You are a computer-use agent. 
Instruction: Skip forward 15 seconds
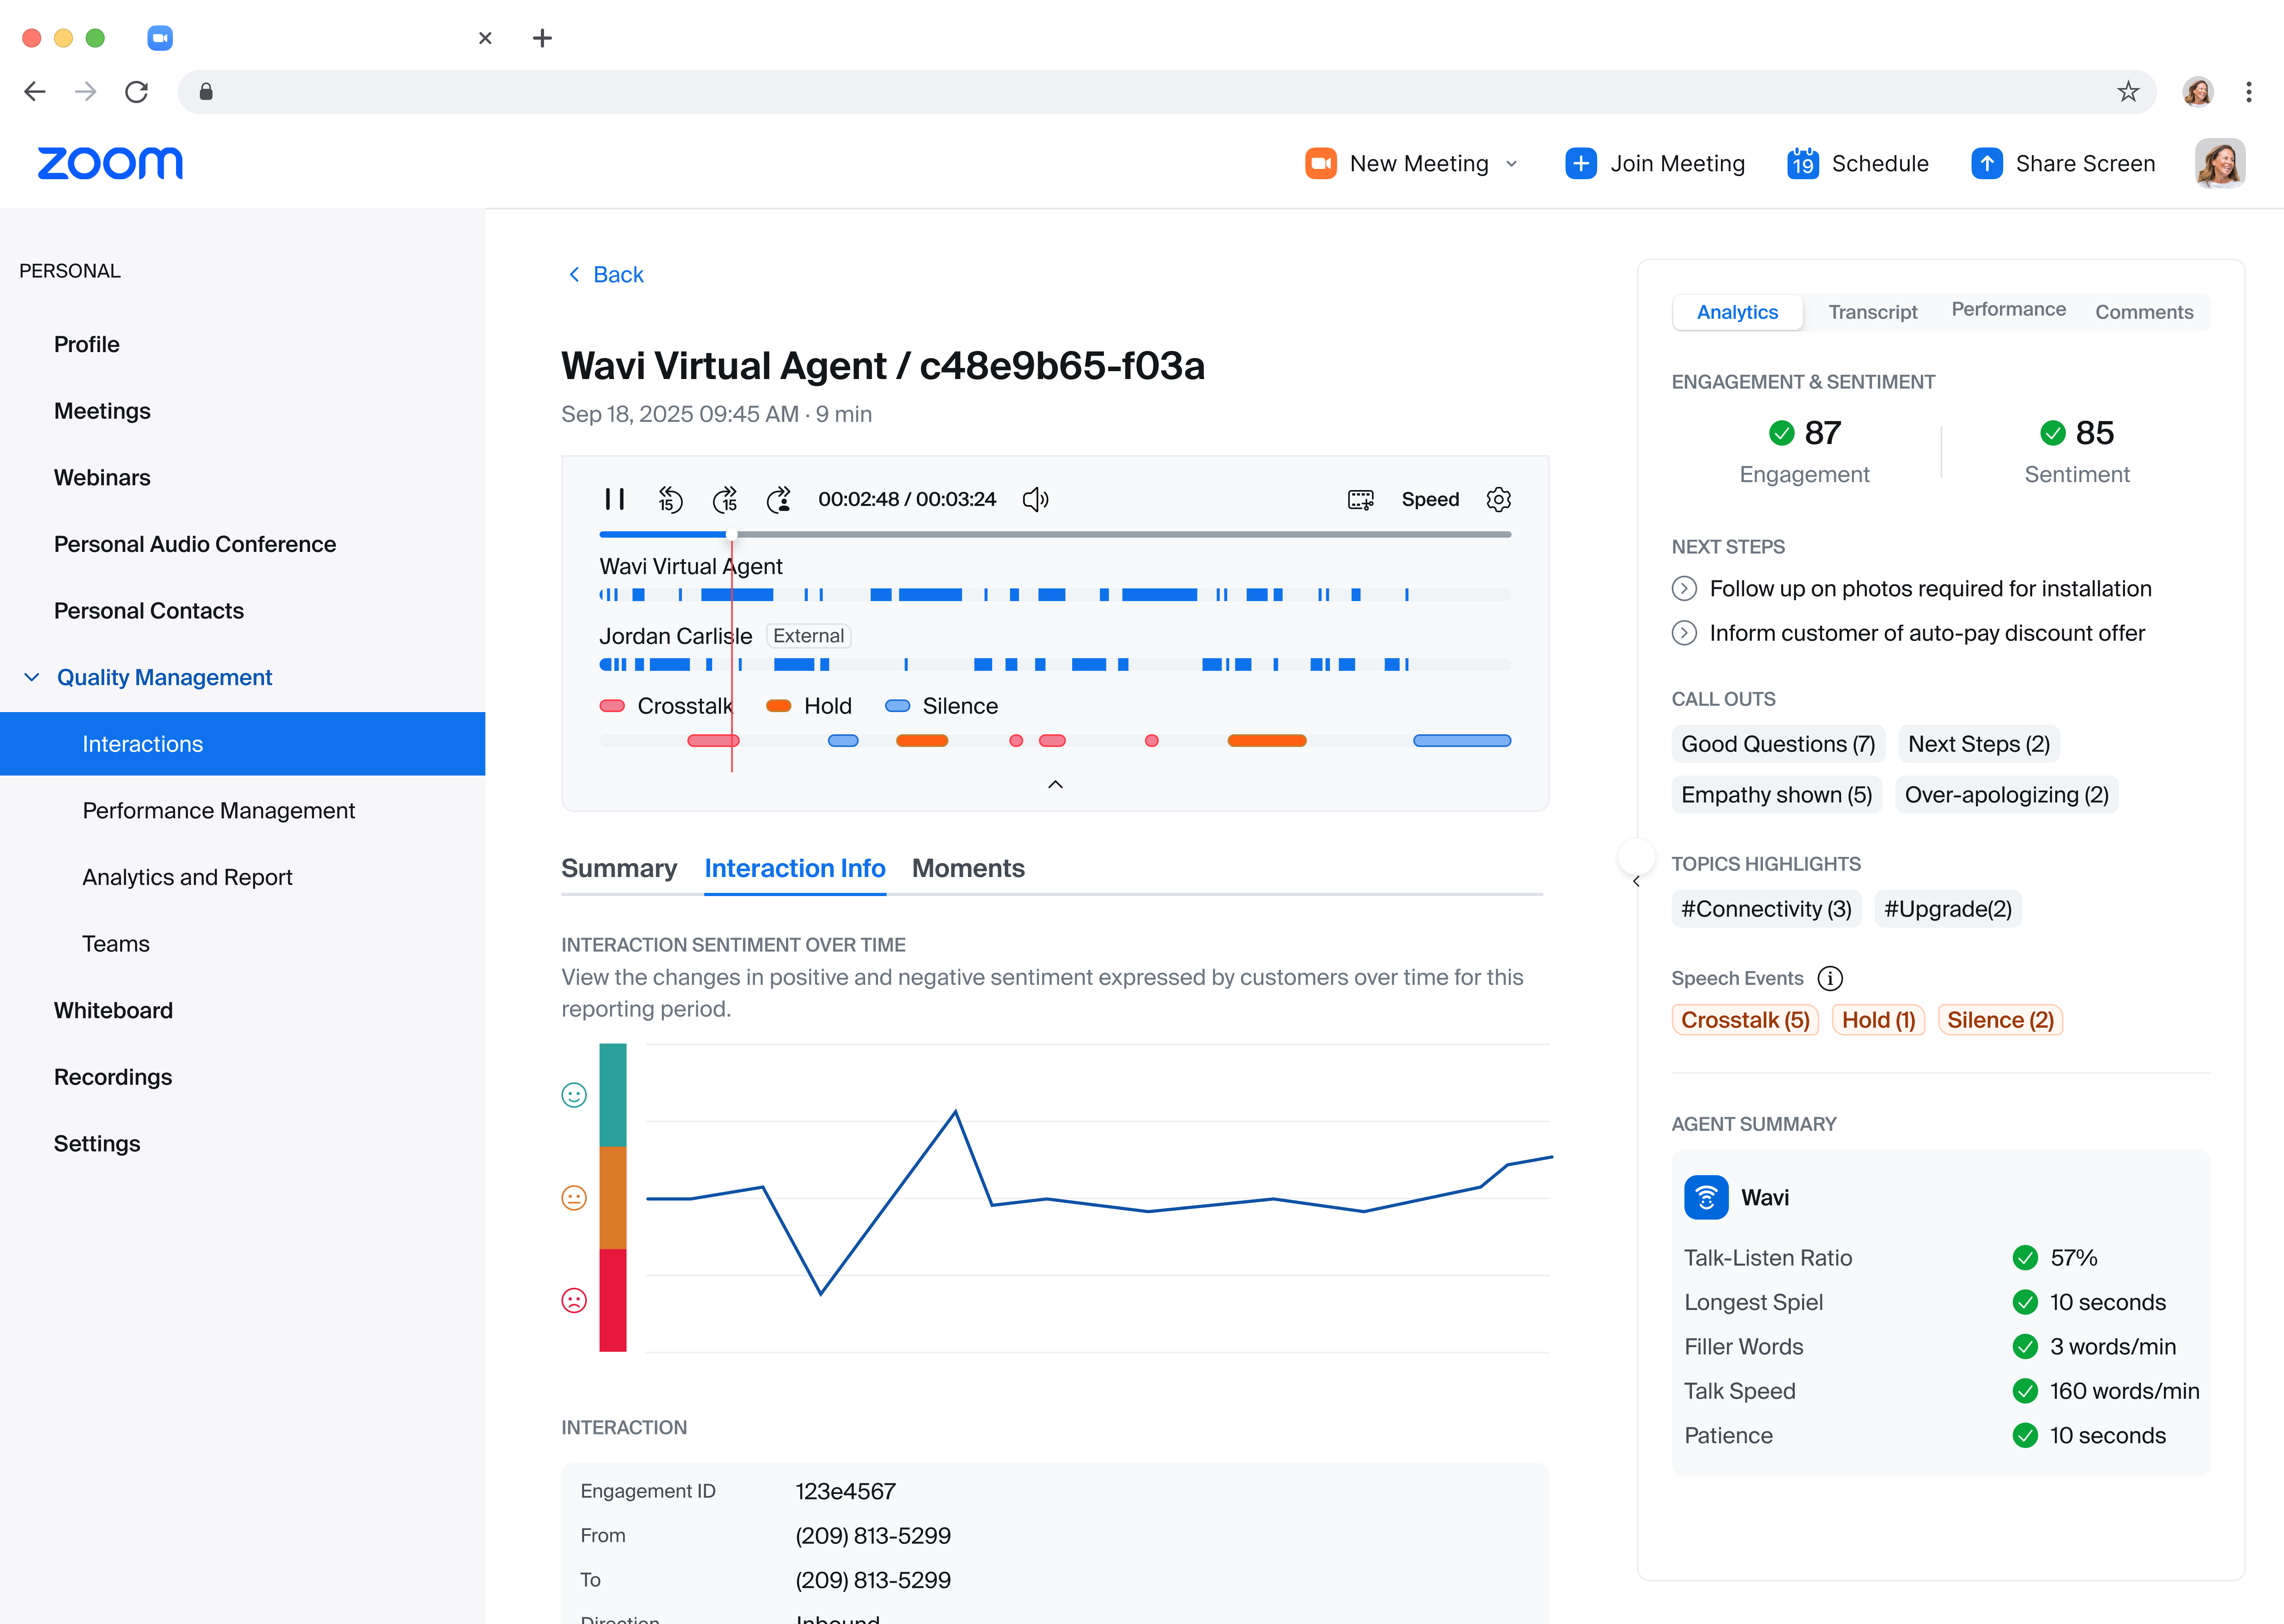725,500
